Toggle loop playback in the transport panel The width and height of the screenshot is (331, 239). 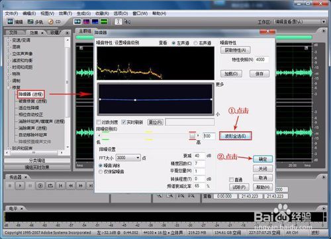point(50,186)
